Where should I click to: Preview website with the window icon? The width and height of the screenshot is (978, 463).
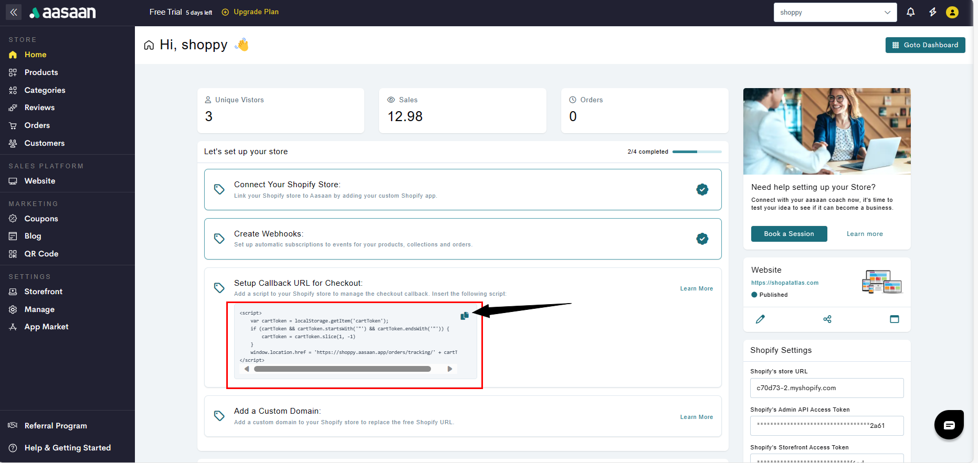click(x=895, y=319)
